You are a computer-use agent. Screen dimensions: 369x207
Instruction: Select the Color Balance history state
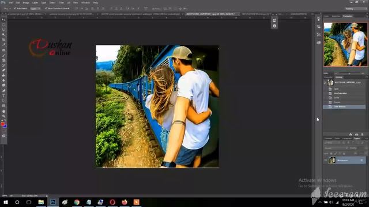tap(344, 106)
